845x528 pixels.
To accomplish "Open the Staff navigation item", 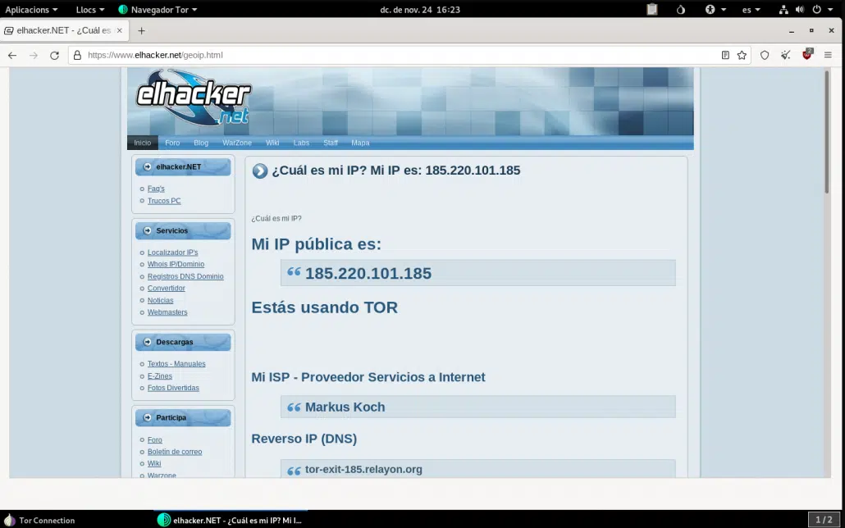I will pyautogui.click(x=331, y=143).
